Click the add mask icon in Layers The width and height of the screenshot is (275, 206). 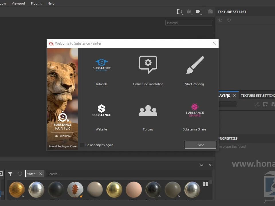point(265,104)
